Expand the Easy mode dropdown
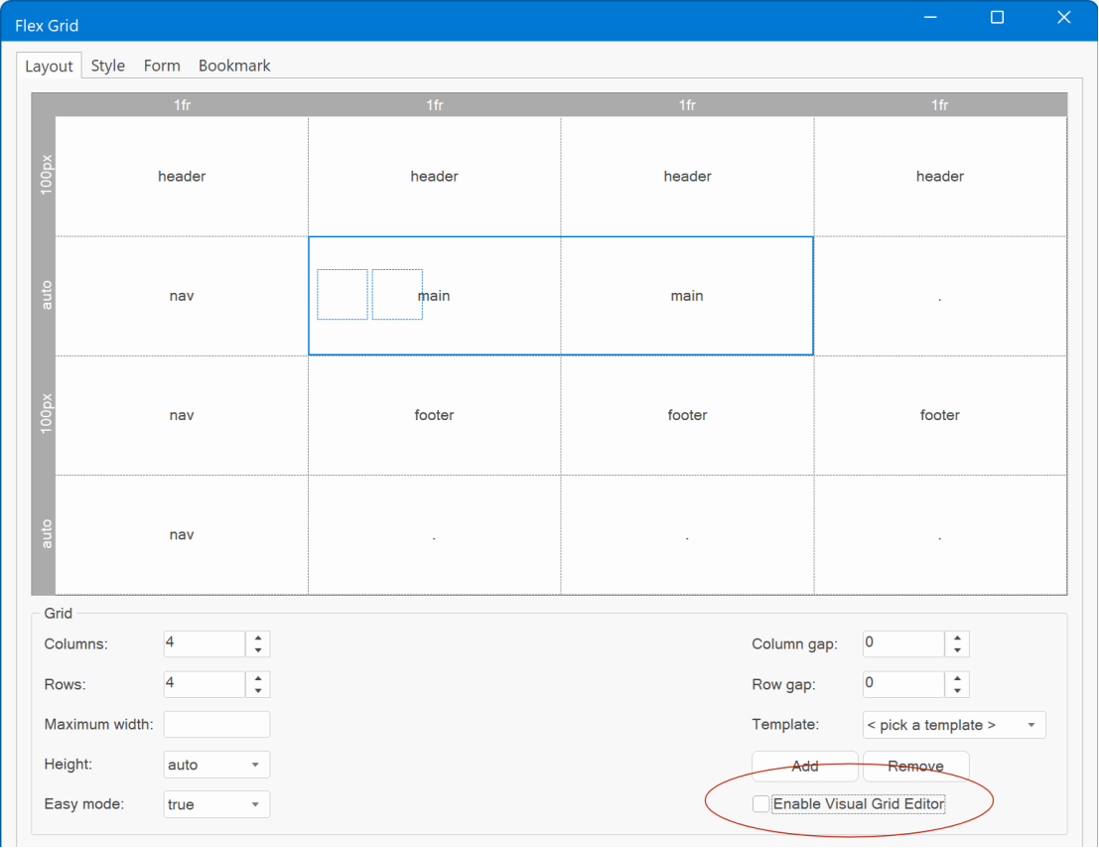Screen dimensions: 1099x848 pos(216,804)
